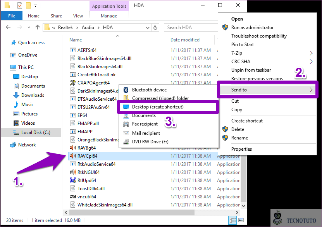Select the RtkNGUI64 application icon
322x227 pixels.
pos(73,172)
